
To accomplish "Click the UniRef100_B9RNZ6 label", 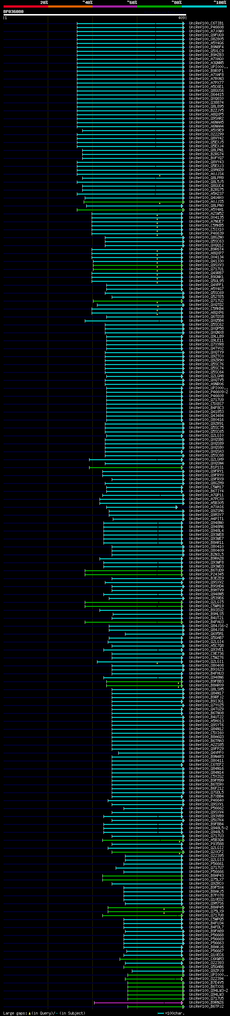I will pos(206,1002).
